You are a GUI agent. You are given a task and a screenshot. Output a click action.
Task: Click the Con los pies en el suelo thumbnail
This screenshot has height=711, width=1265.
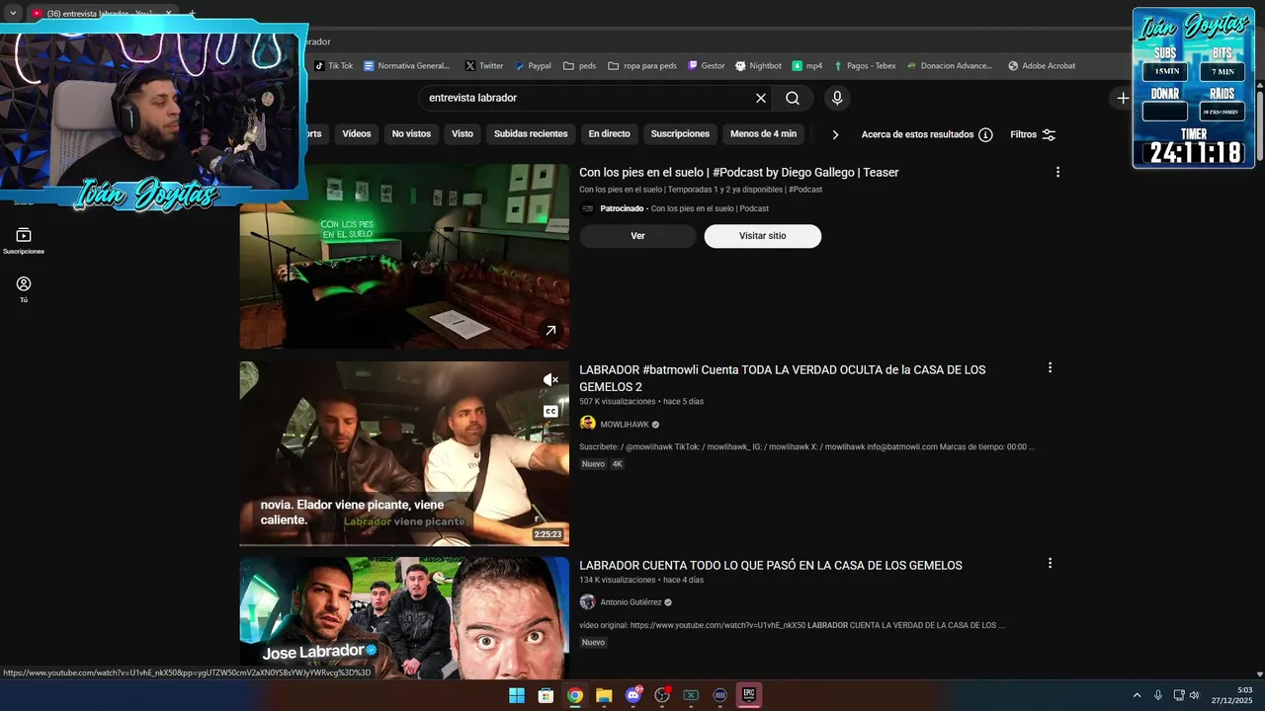(x=404, y=256)
